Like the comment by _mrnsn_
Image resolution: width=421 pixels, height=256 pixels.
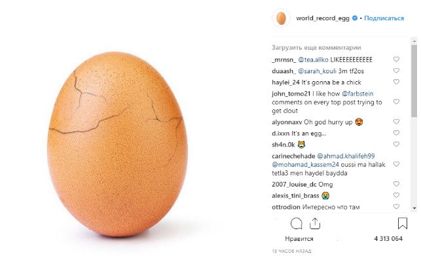(x=396, y=59)
